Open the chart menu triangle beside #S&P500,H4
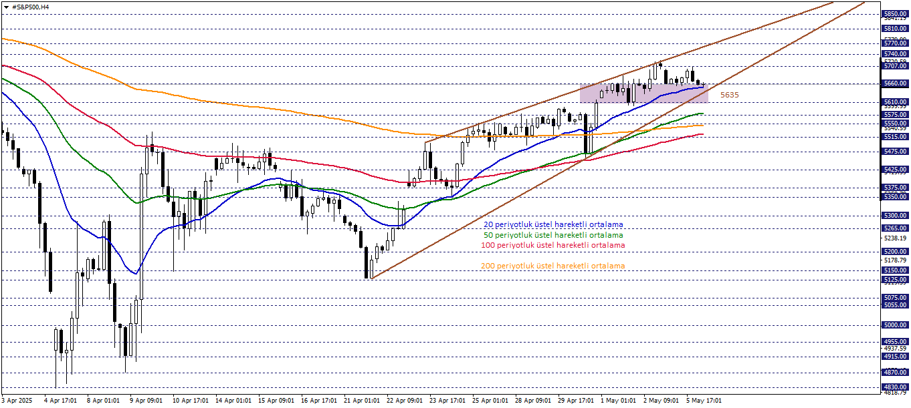This screenshot has height=408, width=911. click(6, 7)
